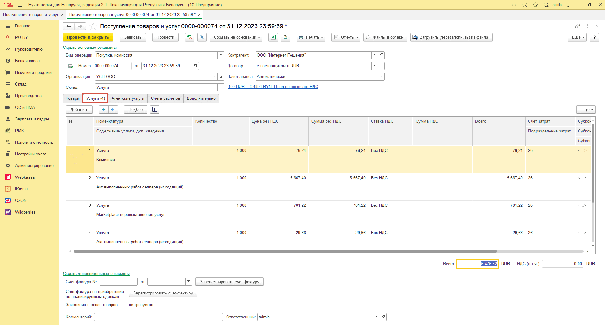Move row down with blue arrow
Viewport: 605px width, 325px height.
coord(113,109)
